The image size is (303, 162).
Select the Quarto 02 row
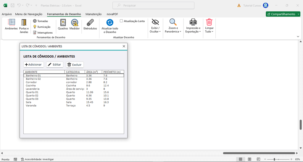click(74, 96)
